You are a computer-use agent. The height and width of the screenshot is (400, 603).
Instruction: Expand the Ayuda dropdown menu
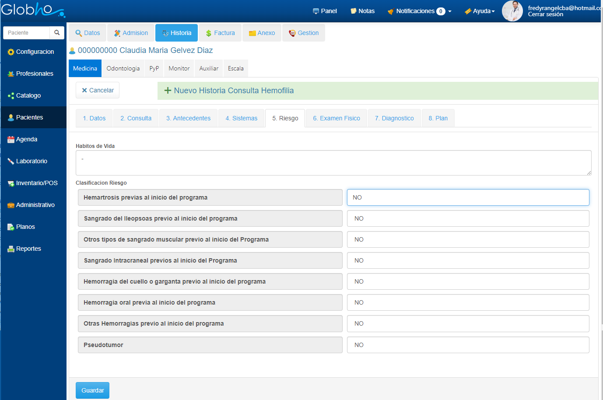(x=480, y=11)
